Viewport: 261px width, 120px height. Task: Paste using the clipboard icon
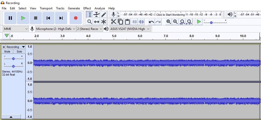tap(127, 22)
